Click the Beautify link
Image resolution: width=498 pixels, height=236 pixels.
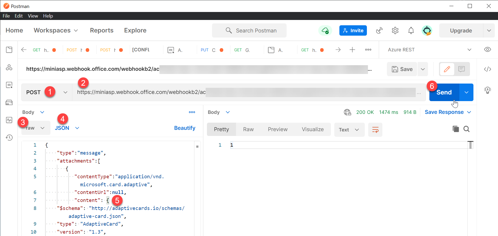185,128
